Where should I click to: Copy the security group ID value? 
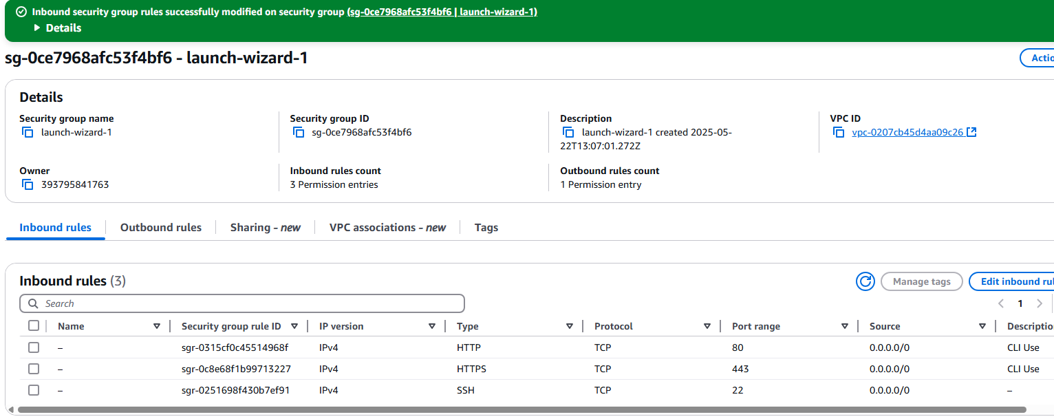pyautogui.click(x=298, y=132)
